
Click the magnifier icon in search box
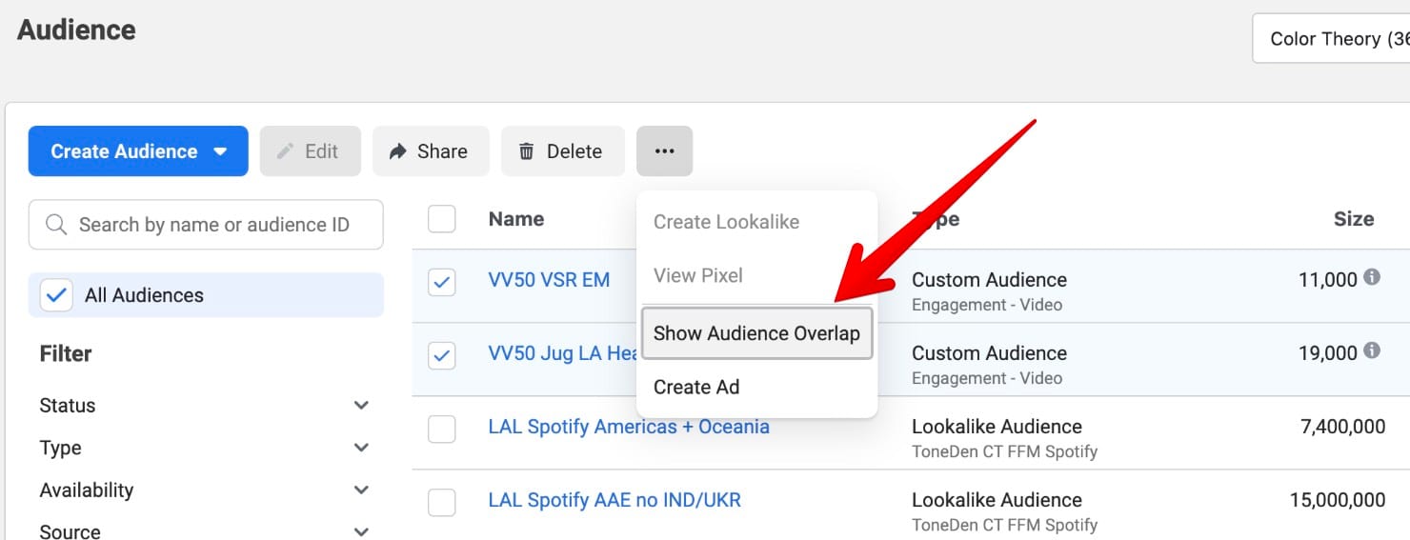pos(56,225)
